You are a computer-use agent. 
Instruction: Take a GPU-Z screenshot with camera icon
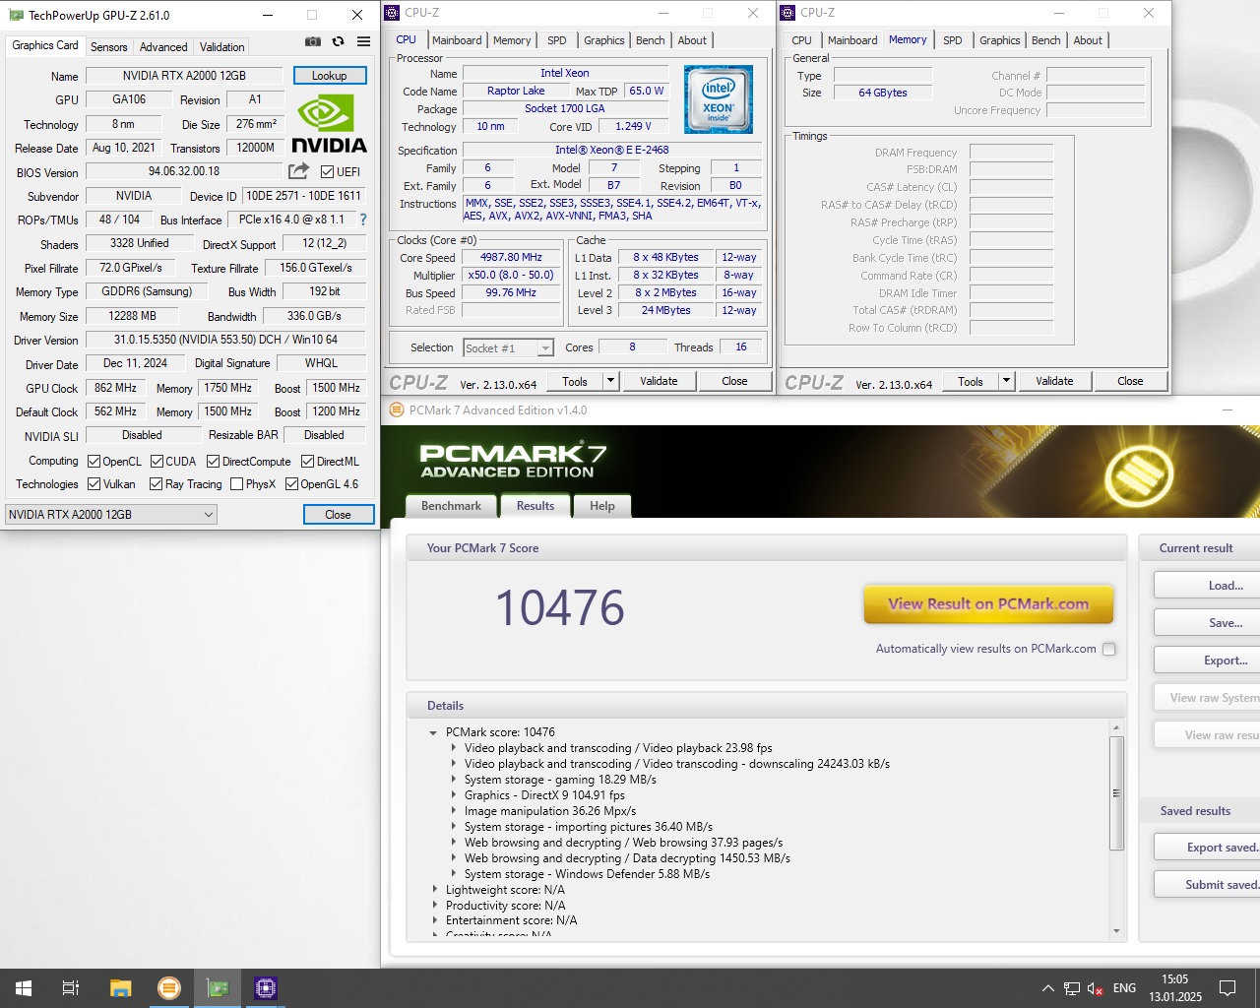313,41
